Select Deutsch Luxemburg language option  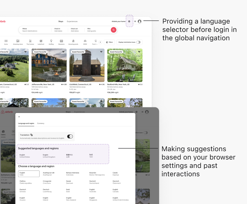(47, 190)
